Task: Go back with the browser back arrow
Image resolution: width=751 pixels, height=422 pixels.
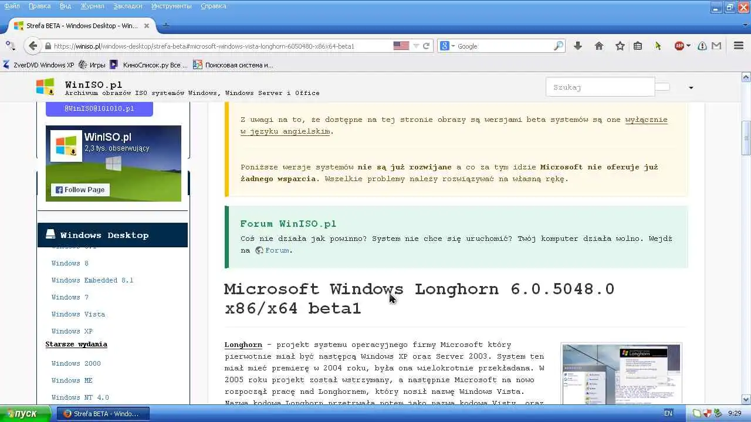Action: [33, 46]
